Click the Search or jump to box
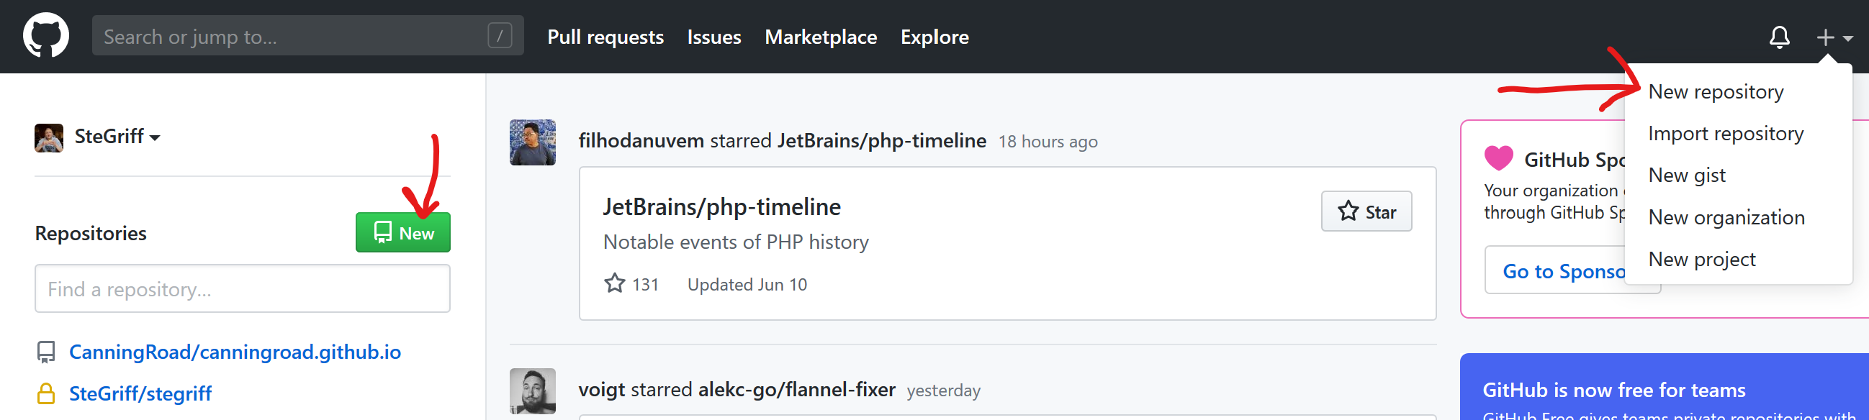 point(290,36)
